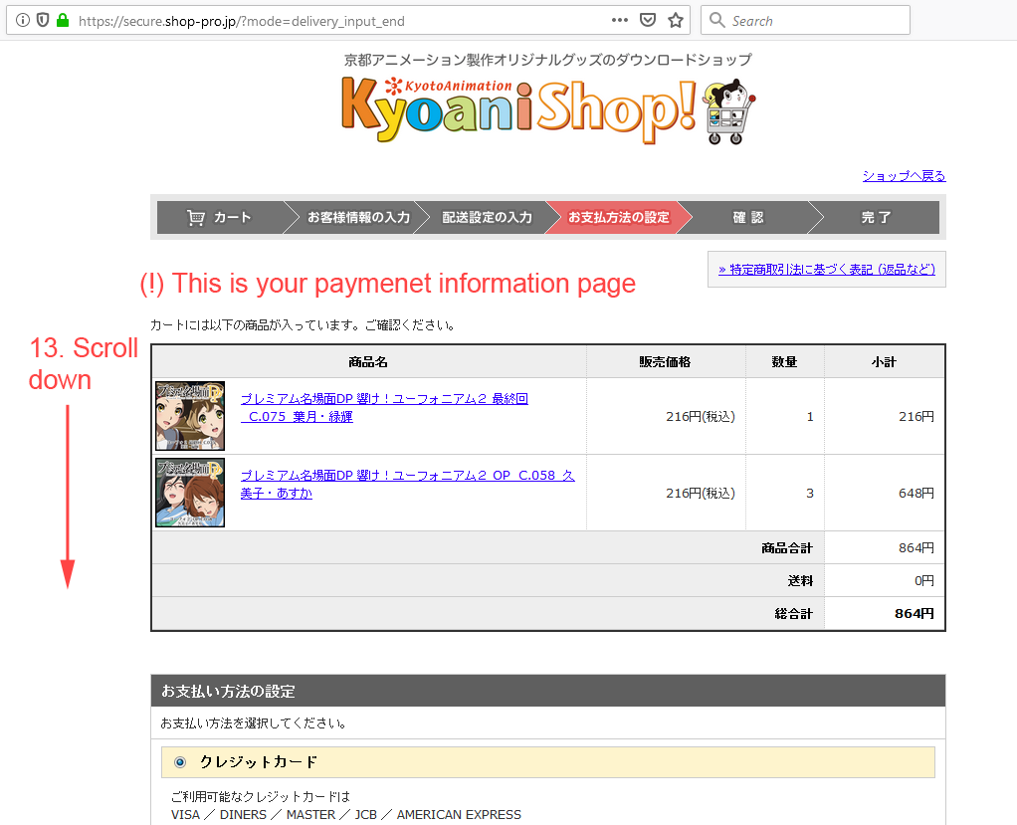
Task: Click the URL address bar text
Action: pos(241,22)
